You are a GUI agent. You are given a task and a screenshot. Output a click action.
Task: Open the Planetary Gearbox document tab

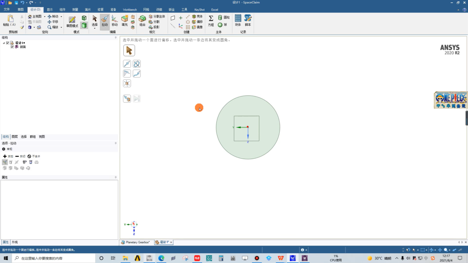coord(136,242)
